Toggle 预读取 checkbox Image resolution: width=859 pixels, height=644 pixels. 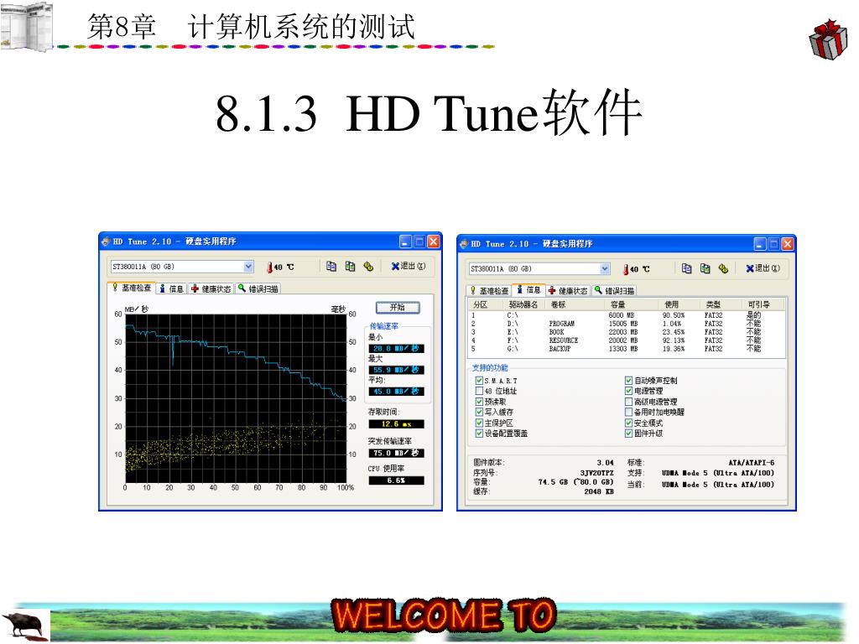click(479, 402)
